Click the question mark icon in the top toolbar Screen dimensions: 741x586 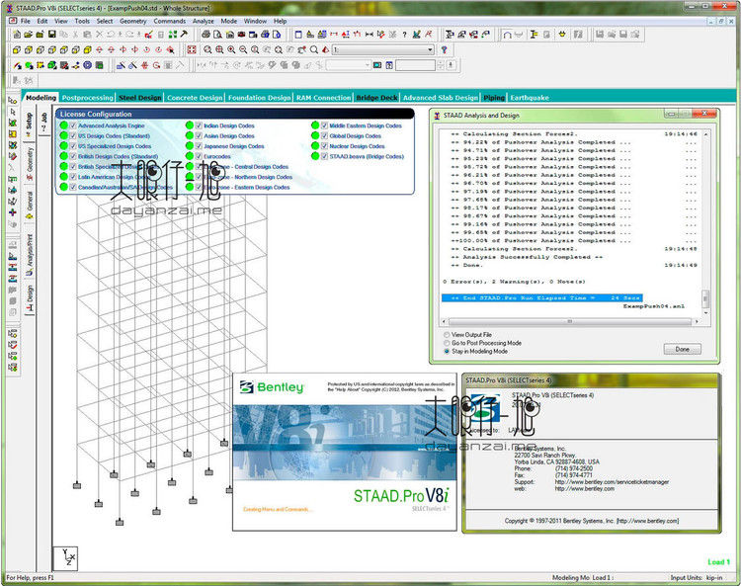click(x=404, y=35)
